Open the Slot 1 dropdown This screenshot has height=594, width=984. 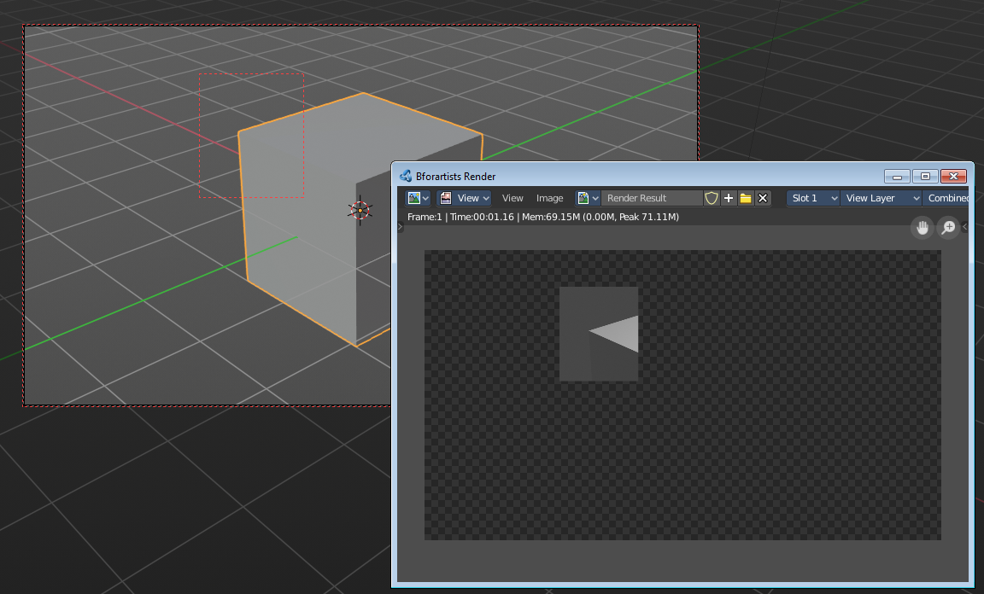(x=812, y=198)
